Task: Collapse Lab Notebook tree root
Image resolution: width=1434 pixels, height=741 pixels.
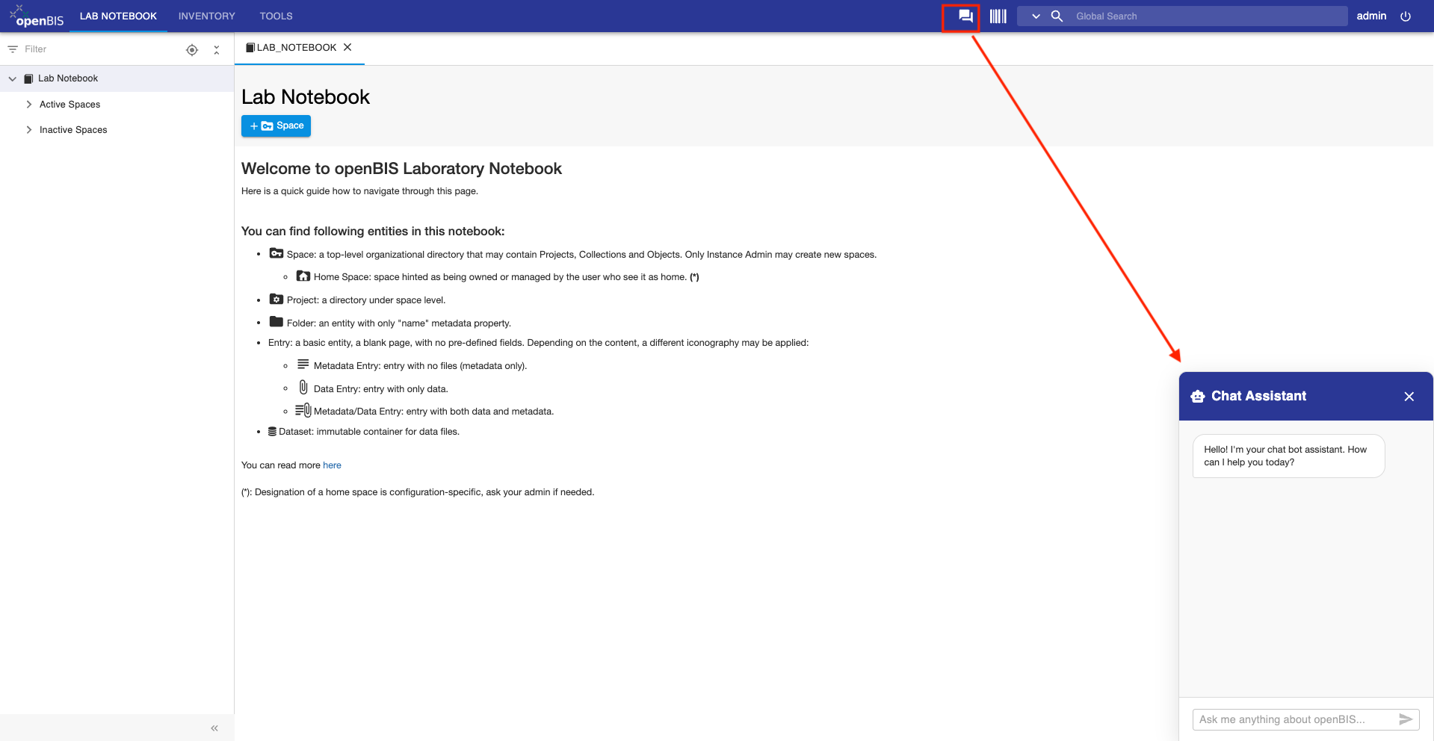Action: (13, 78)
